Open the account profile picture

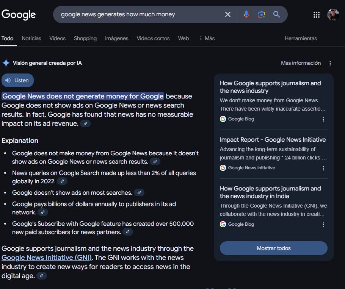333,15
